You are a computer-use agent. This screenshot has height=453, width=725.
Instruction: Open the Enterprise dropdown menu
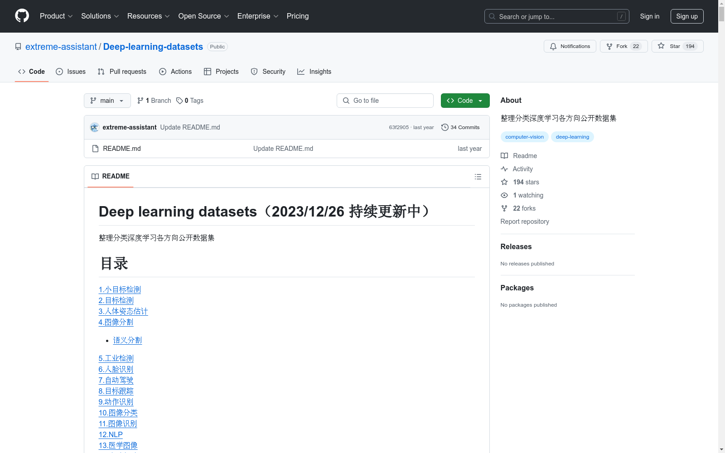pyautogui.click(x=258, y=16)
